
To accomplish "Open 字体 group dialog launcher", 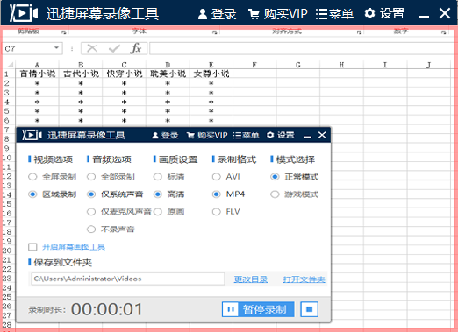I will pyautogui.click(x=215, y=32).
